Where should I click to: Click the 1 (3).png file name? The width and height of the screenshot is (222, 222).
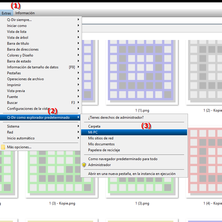click(x=142, y=203)
